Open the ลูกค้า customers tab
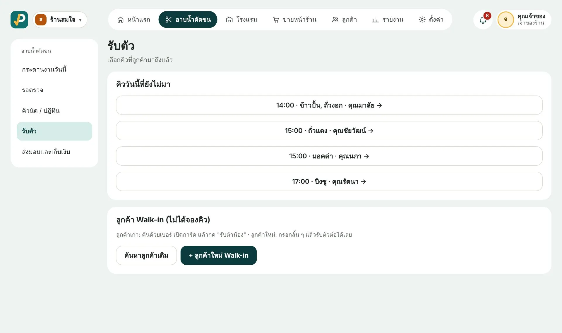 coord(344,20)
